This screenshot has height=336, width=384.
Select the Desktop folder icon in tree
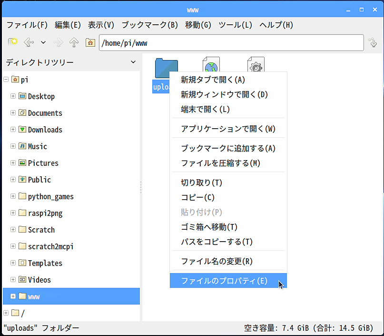(22, 96)
